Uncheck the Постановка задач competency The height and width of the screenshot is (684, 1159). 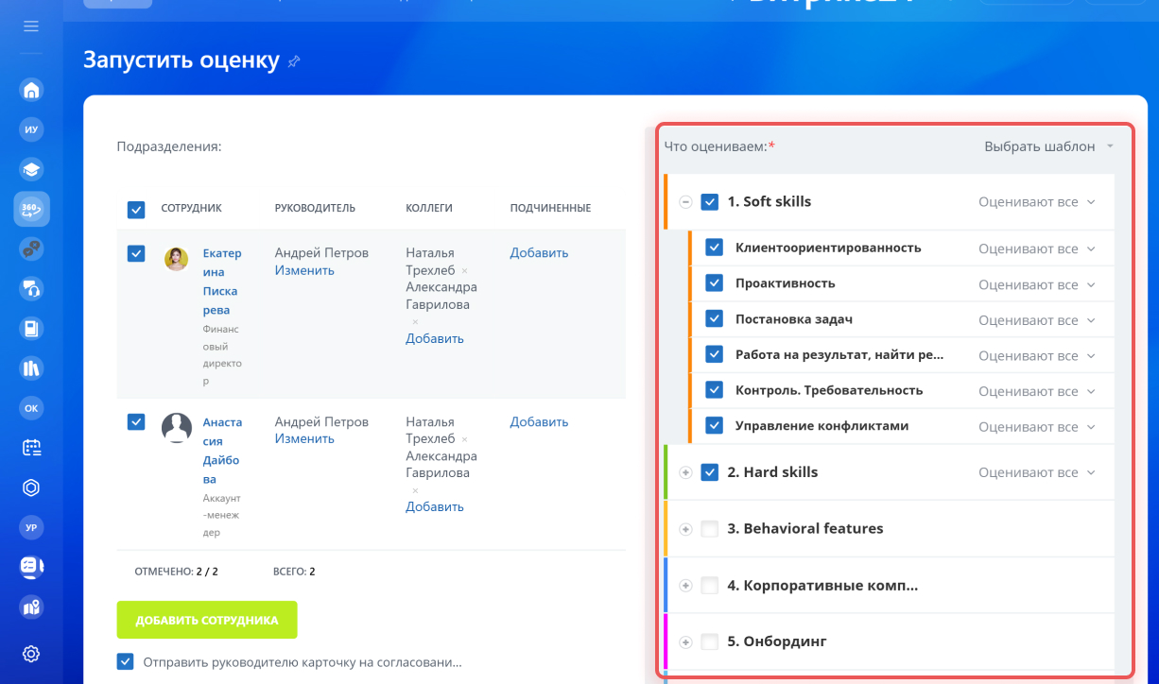tap(715, 319)
